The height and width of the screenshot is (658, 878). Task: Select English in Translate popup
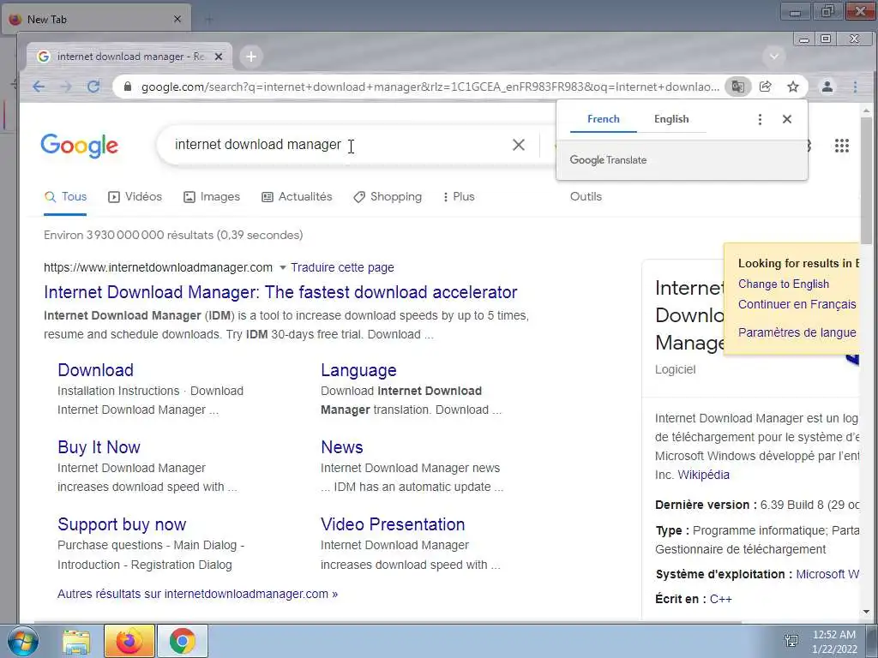[x=671, y=119]
